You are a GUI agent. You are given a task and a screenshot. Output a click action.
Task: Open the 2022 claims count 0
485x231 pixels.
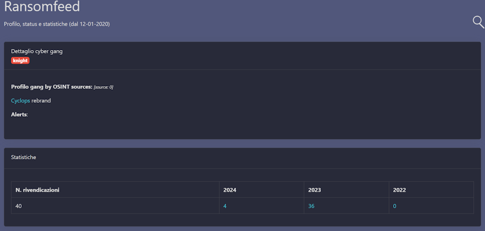[x=395, y=206]
